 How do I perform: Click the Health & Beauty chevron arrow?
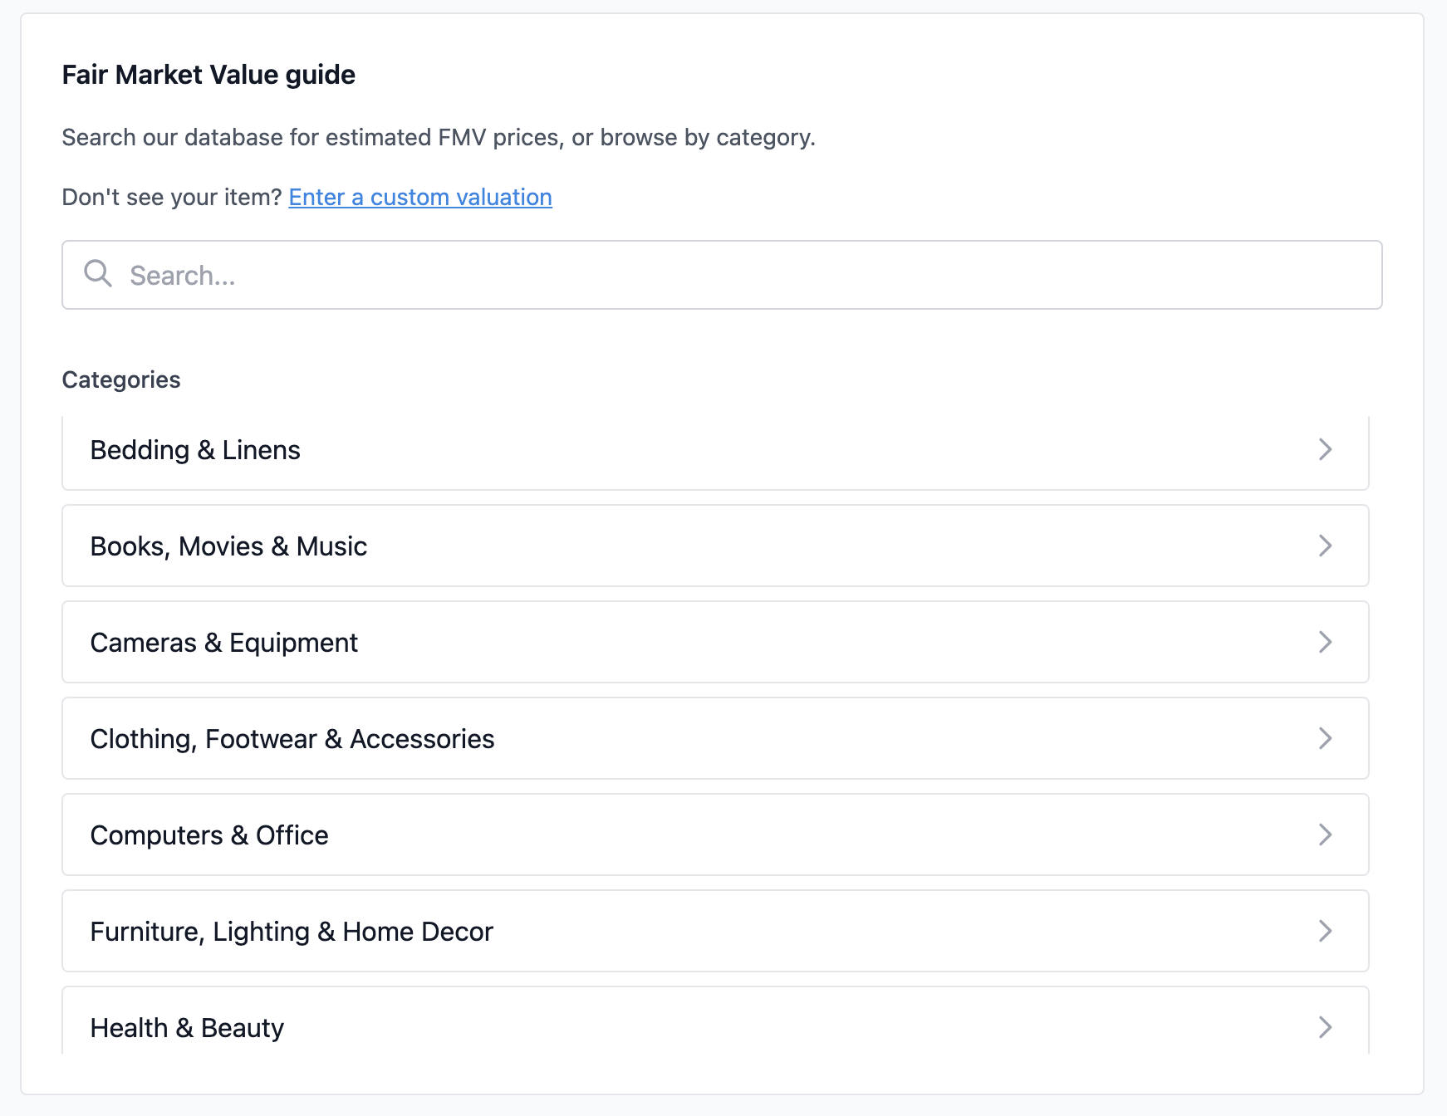[1325, 1027]
